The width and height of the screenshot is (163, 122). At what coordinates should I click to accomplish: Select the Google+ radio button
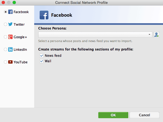[x=5, y=37]
